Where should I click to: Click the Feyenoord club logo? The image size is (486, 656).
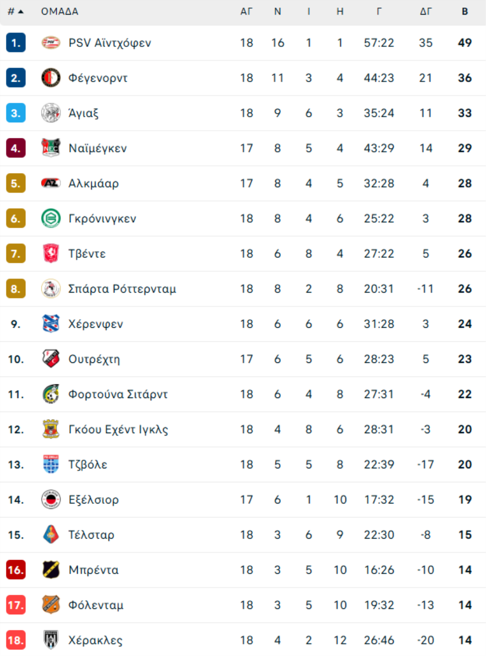[x=51, y=78]
